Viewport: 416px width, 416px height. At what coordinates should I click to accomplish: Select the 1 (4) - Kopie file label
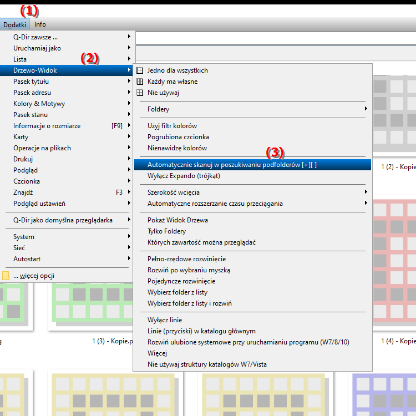click(398, 341)
